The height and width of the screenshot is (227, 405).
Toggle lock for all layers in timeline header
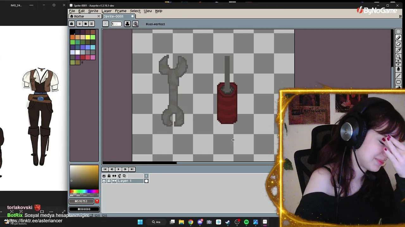pyautogui.click(x=109, y=176)
